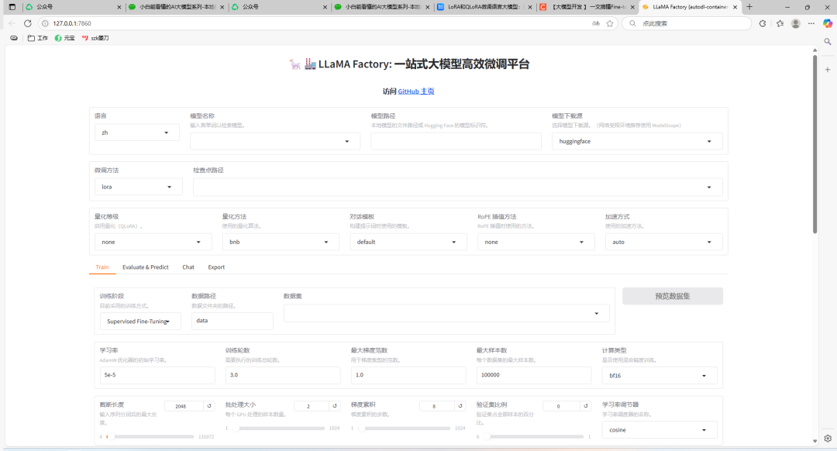Open the 量化方法 dropdown showing bnb

point(281,242)
